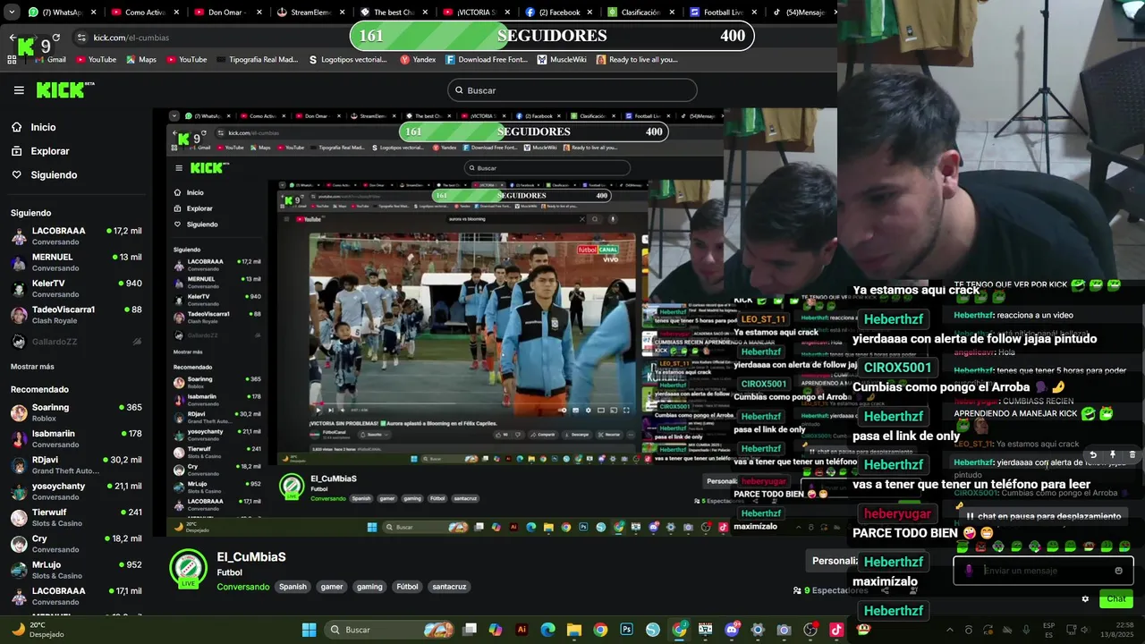The width and height of the screenshot is (1145, 644).
Task: Click the Windows taskbar Buscar search box
Action: 388,630
